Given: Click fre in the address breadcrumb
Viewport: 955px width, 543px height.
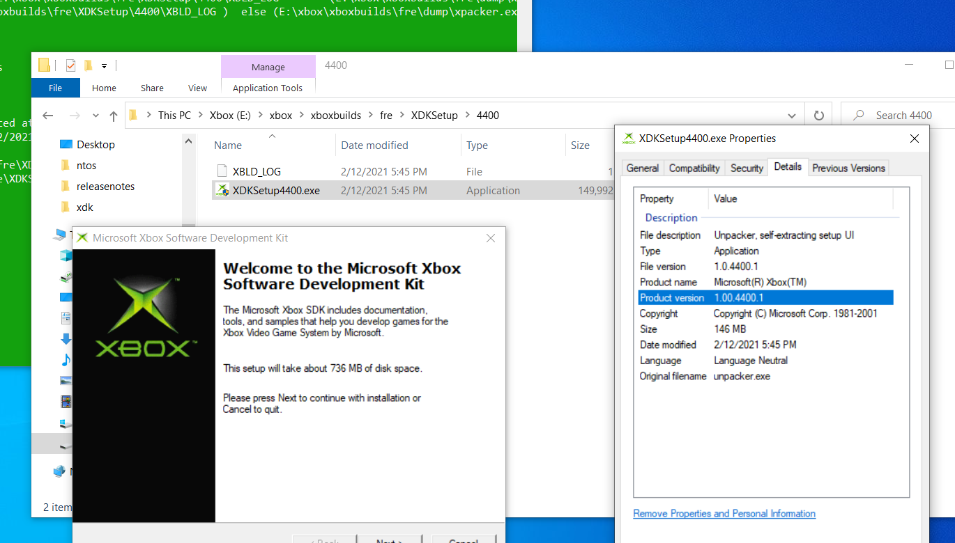Looking at the screenshot, I should point(386,116).
